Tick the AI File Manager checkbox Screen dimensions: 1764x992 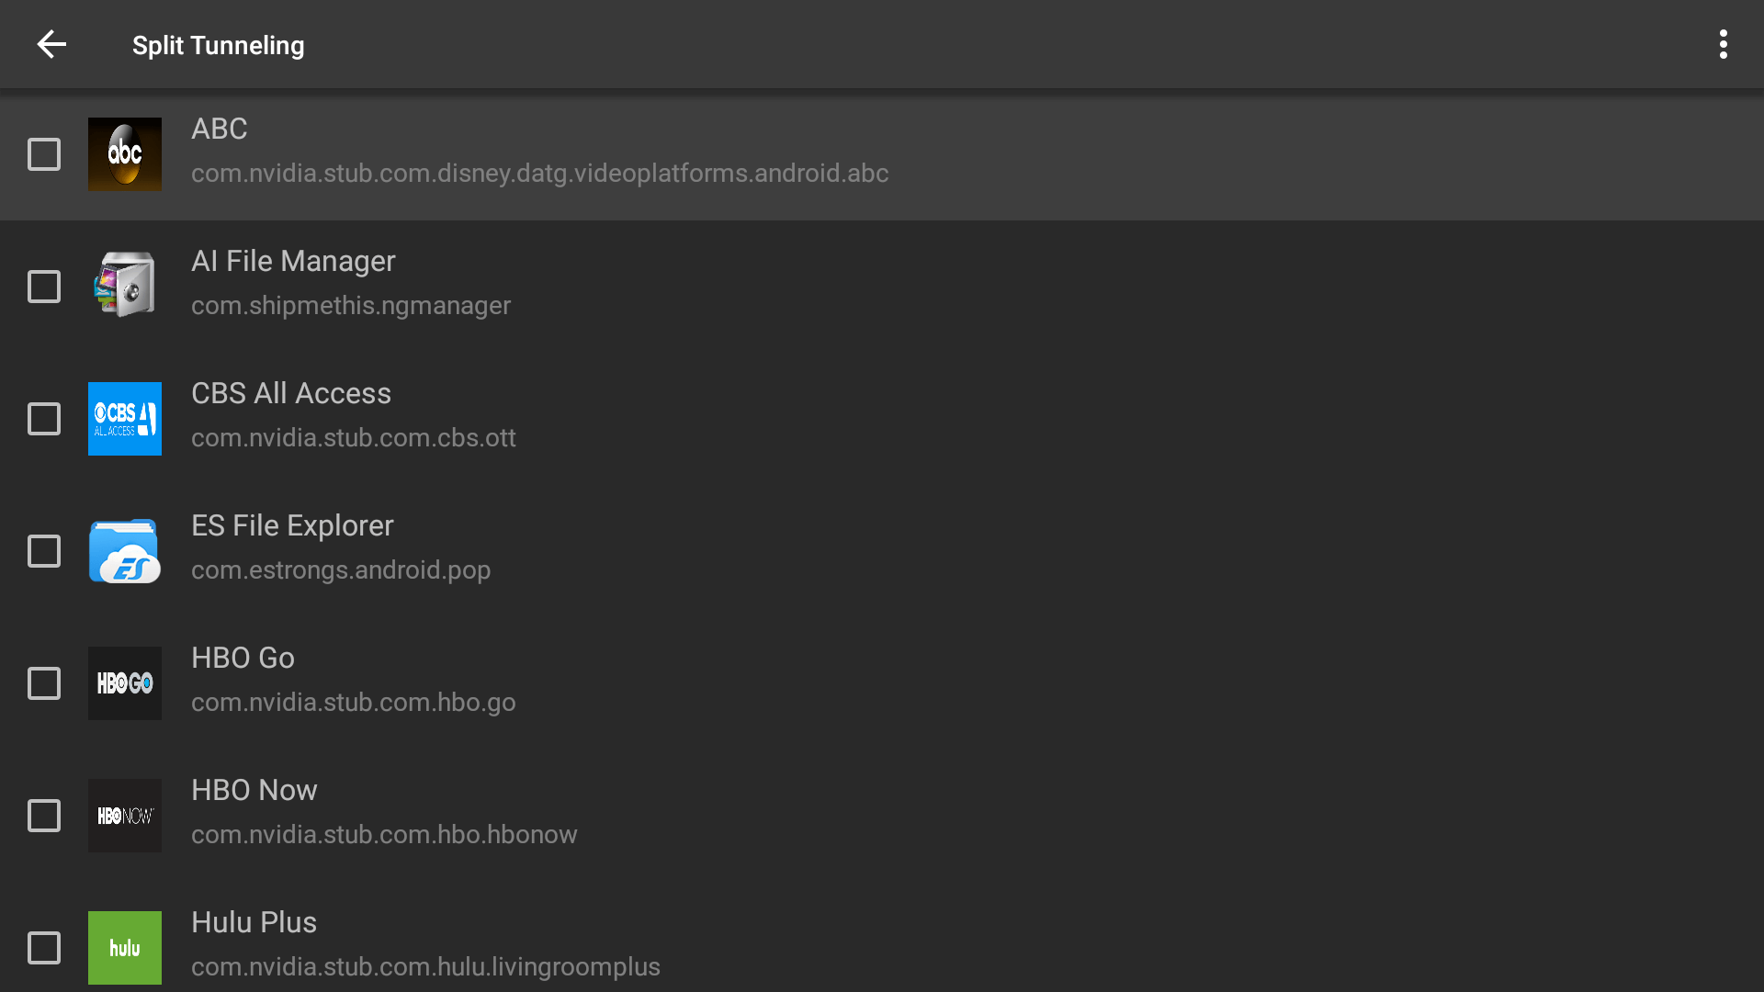point(44,287)
